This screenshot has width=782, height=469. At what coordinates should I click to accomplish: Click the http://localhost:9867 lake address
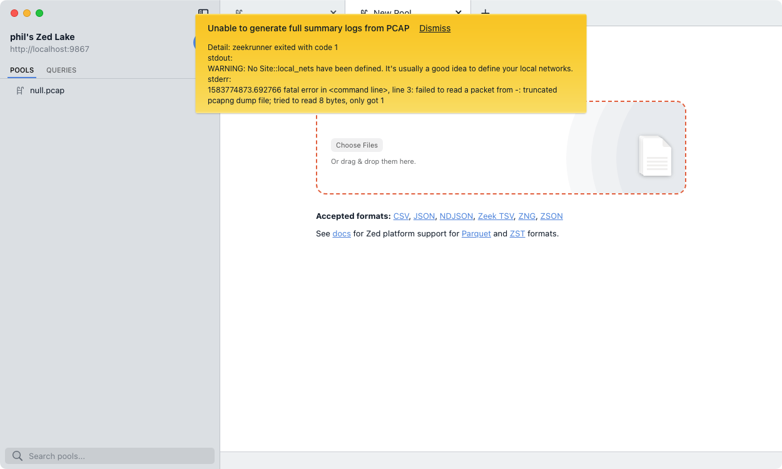[49, 49]
